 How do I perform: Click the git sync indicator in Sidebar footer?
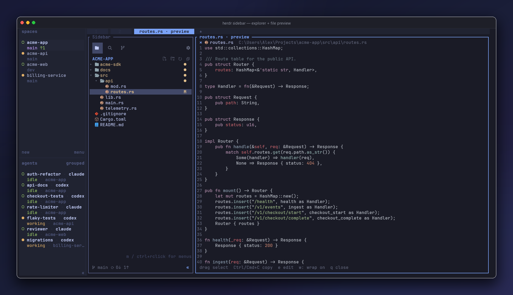[x=120, y=268]
